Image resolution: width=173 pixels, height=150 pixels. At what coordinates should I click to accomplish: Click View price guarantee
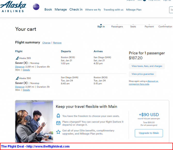click(143, 74)
